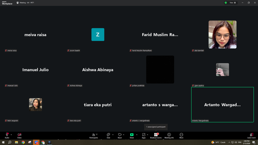Click the meiva raisa name label
258x145 pixels.
coord(11,50)
